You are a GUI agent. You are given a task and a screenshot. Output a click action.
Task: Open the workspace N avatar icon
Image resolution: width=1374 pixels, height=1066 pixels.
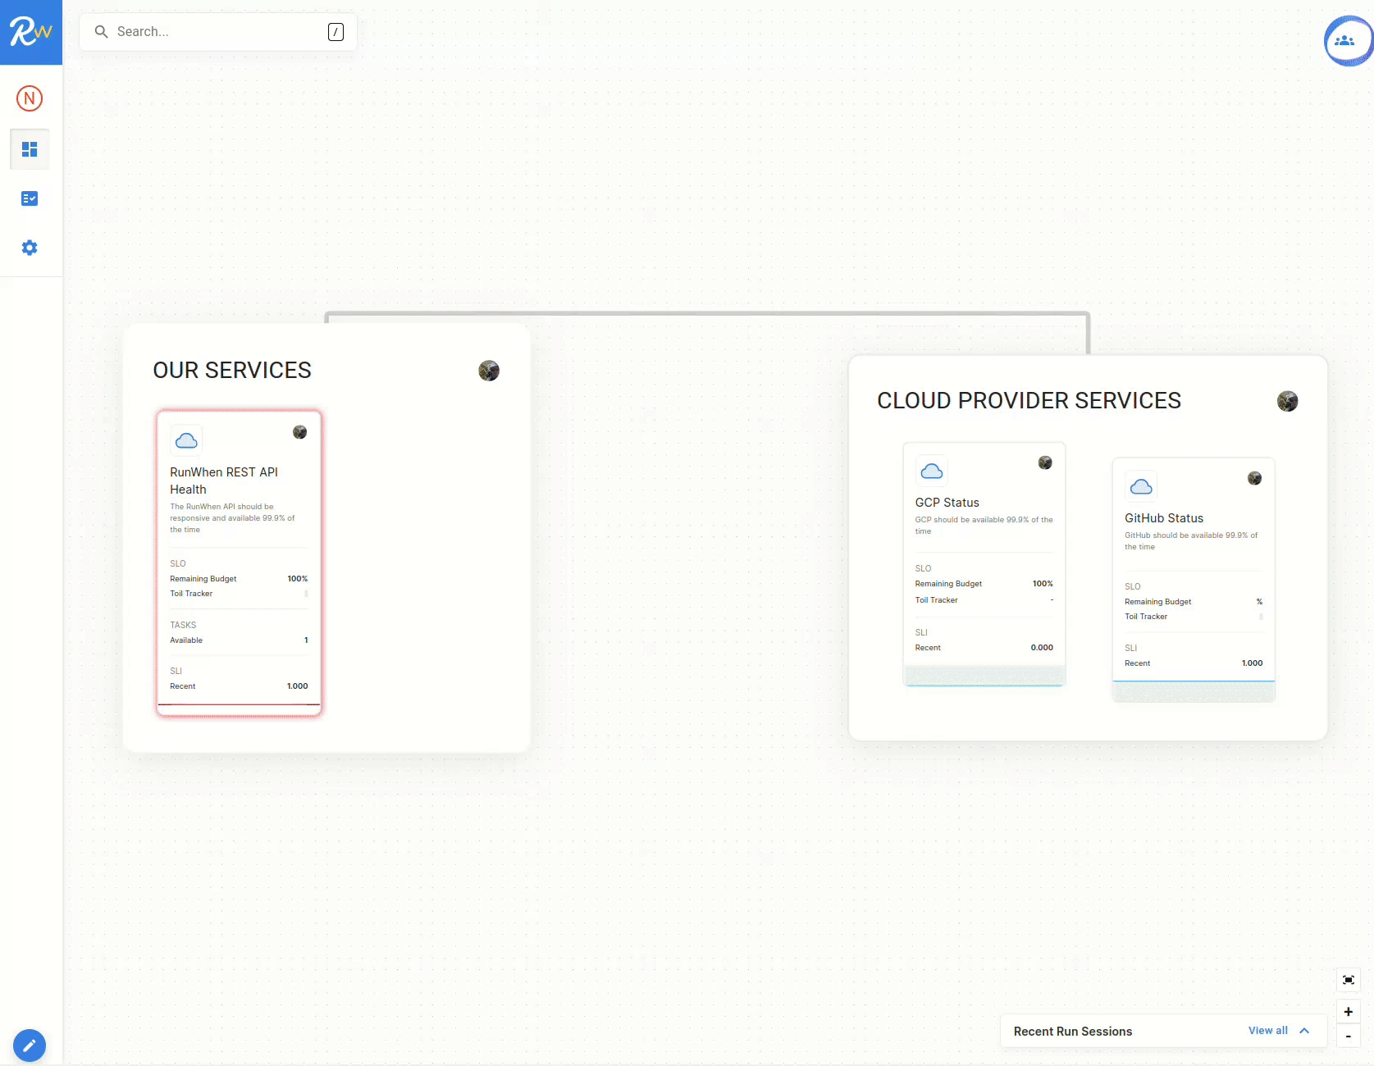30,98
